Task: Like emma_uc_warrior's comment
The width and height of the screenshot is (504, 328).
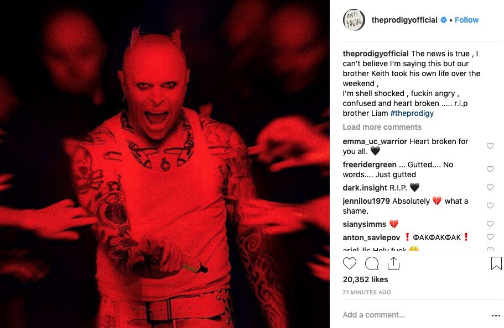Action: tap(490, 146)
